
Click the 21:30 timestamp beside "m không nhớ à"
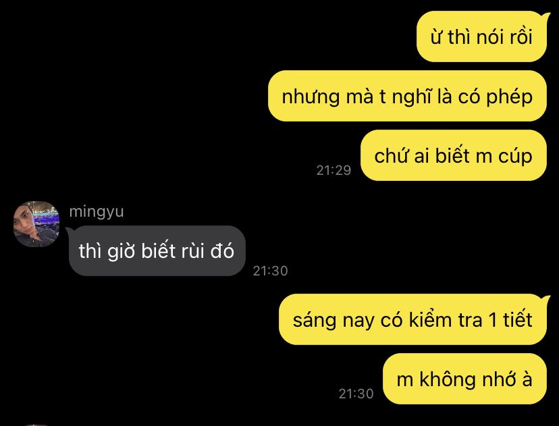[356, 394]
